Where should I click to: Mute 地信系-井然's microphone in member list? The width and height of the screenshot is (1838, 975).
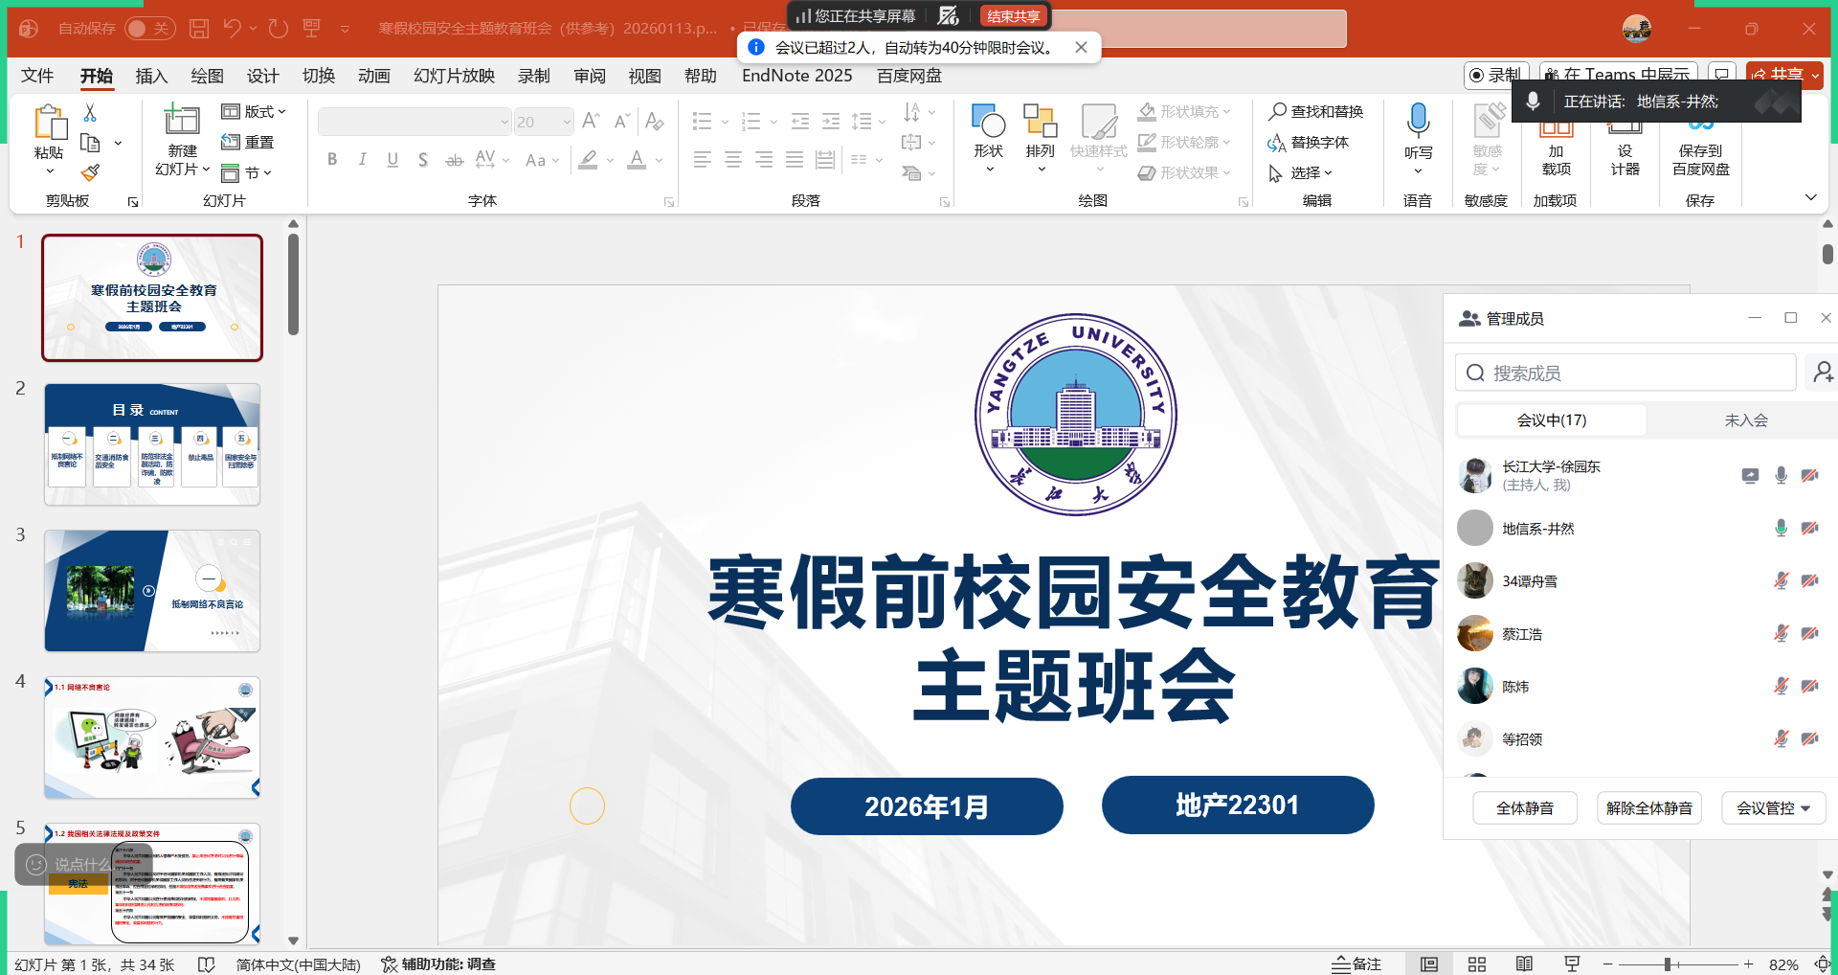coord(1781,529)
